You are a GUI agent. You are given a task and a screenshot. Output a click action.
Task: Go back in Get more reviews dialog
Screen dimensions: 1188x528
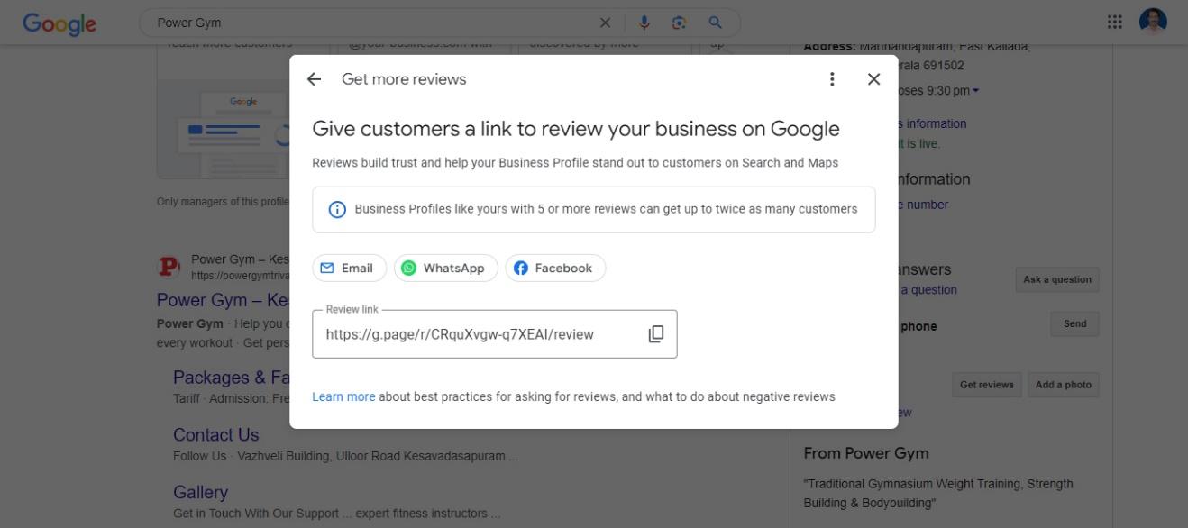(x=314, y=79)
